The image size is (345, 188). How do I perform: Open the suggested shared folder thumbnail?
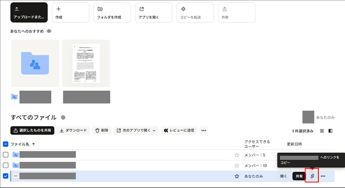pos(35,64)
